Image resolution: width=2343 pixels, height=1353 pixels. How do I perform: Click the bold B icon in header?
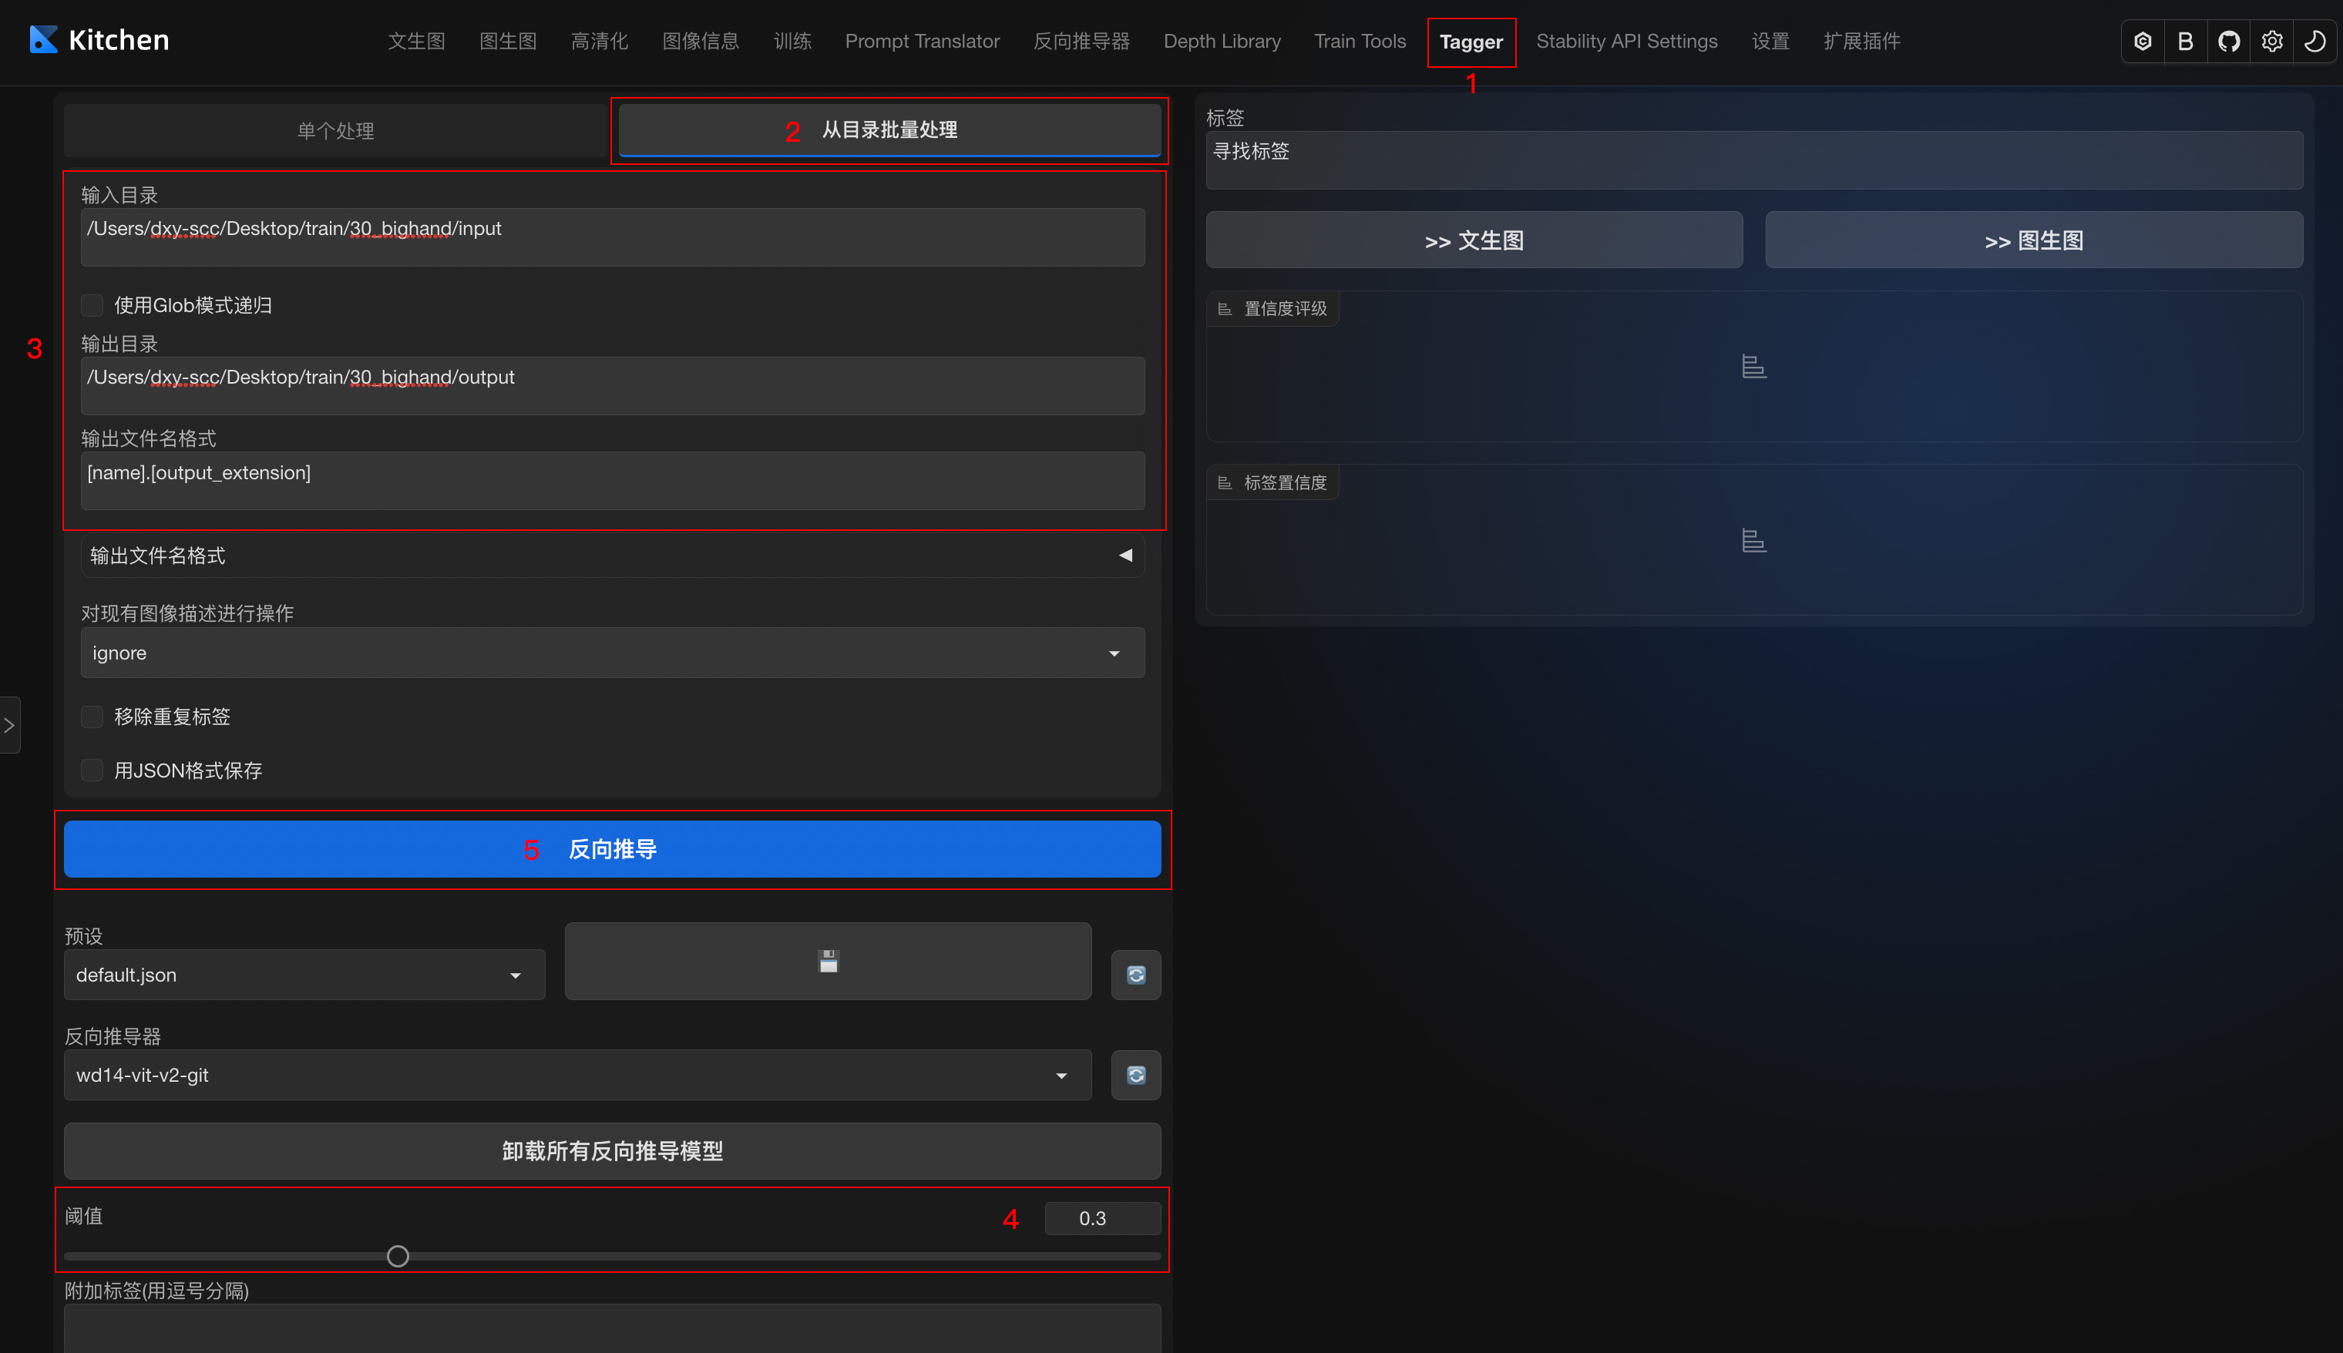(x=2185, y=42)
